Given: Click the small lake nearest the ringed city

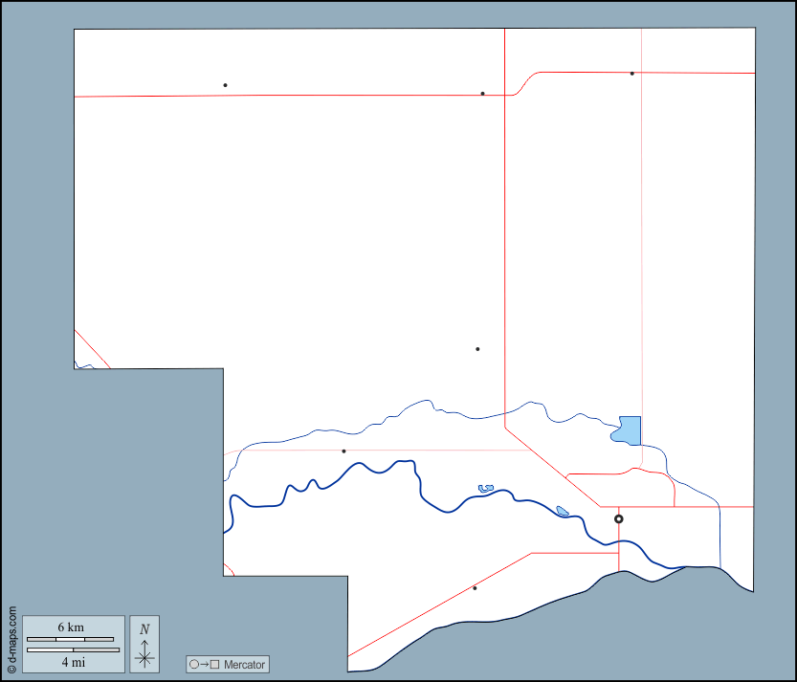Looking at the screenshot, I should click(x=563, y=511).
